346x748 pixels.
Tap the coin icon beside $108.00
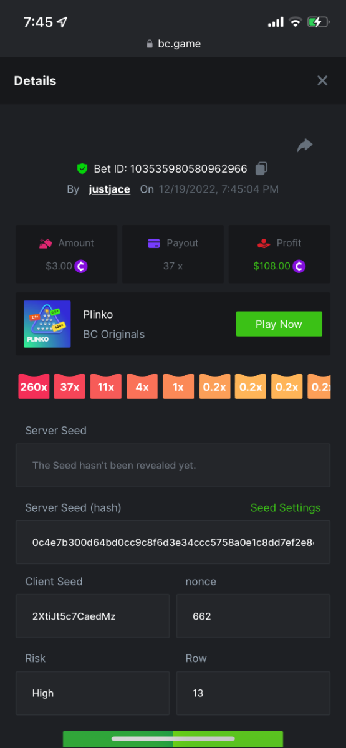300,266
